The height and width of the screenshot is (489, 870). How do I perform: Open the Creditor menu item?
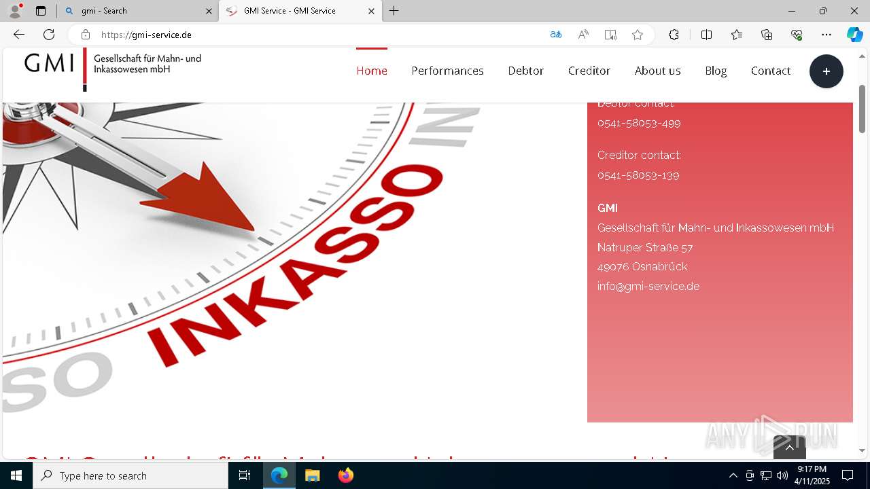pyautogui.click(x=589, y=71)
